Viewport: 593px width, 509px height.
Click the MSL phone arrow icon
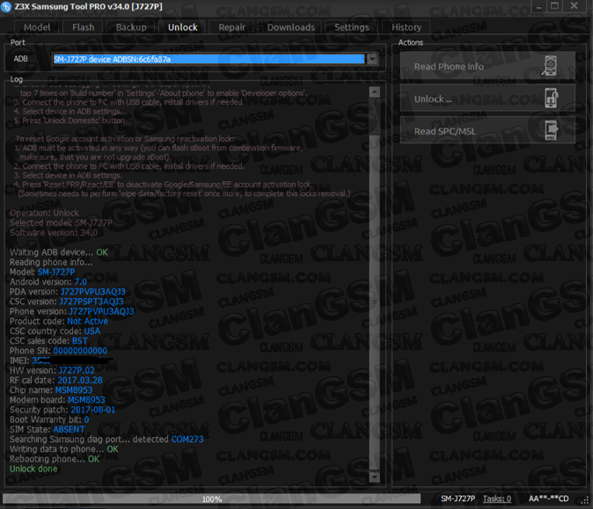coord(552,130)
